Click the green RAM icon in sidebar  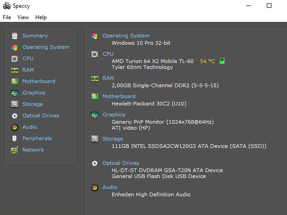[x=14, y=70]
